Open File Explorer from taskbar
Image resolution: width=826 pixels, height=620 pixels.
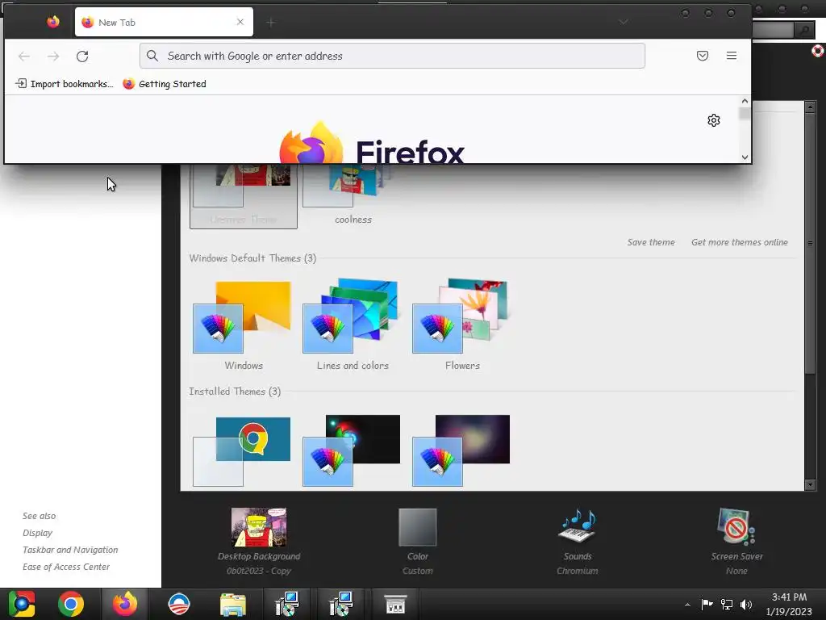tap(232, 605)
